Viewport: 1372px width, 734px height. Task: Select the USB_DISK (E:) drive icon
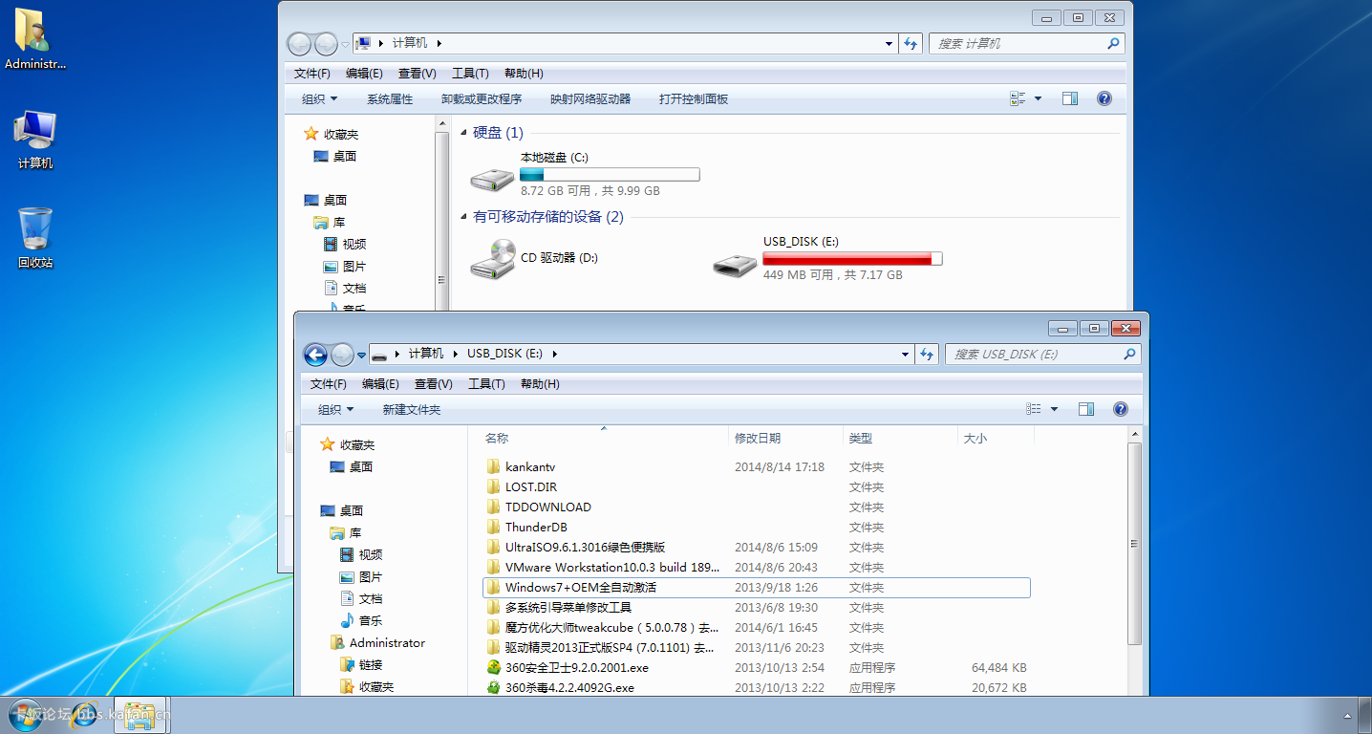point(736,263)
